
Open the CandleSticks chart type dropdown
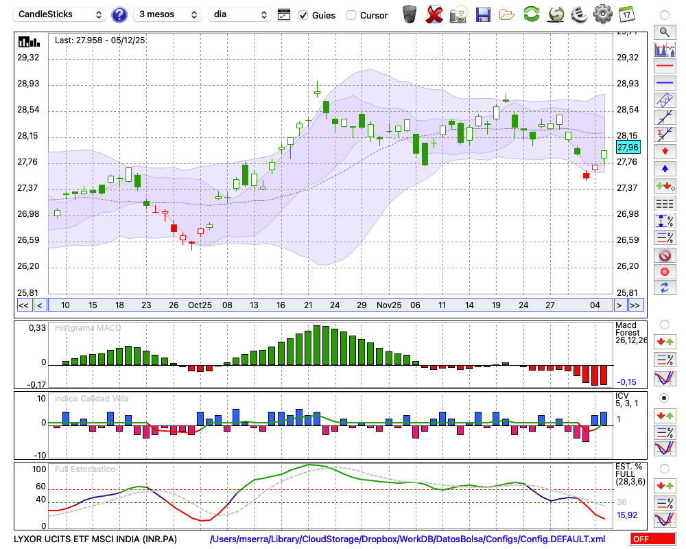point(60,14)
